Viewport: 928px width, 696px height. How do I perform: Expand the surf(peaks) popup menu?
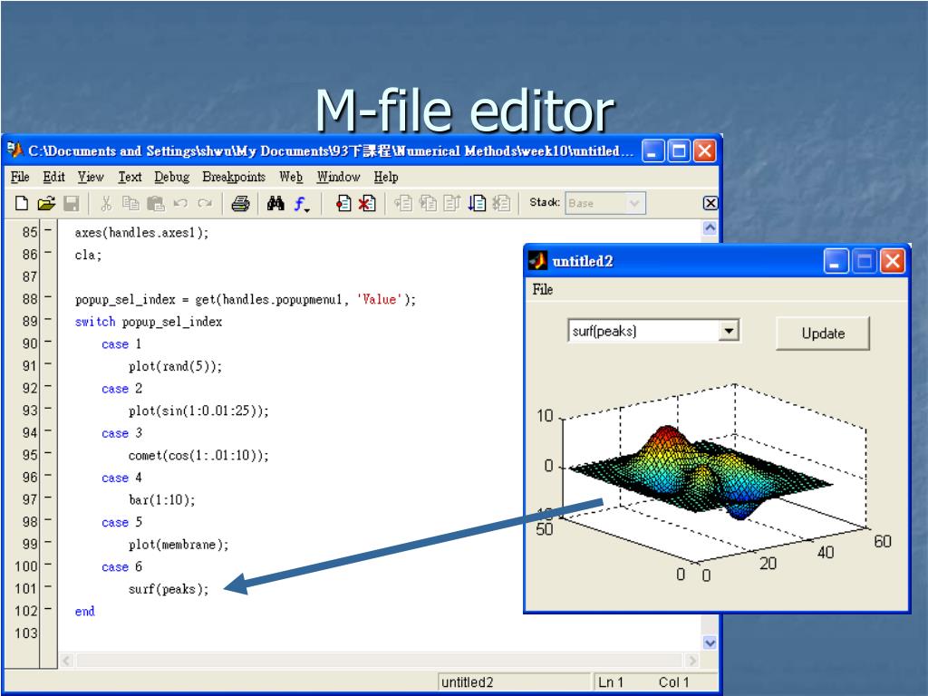729,331
